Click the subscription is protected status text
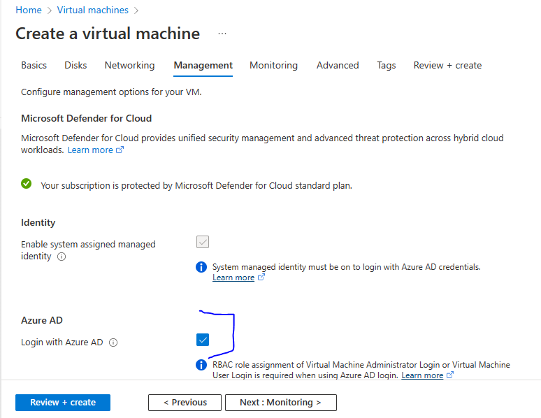The height and width of the screenshot is (418, 541). pos(196,186)
